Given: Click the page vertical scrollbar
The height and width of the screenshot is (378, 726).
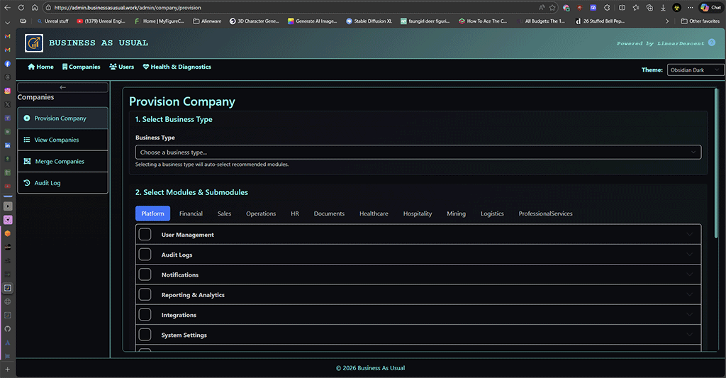Looking at the screenshot, I should click(x=716, y=163).
